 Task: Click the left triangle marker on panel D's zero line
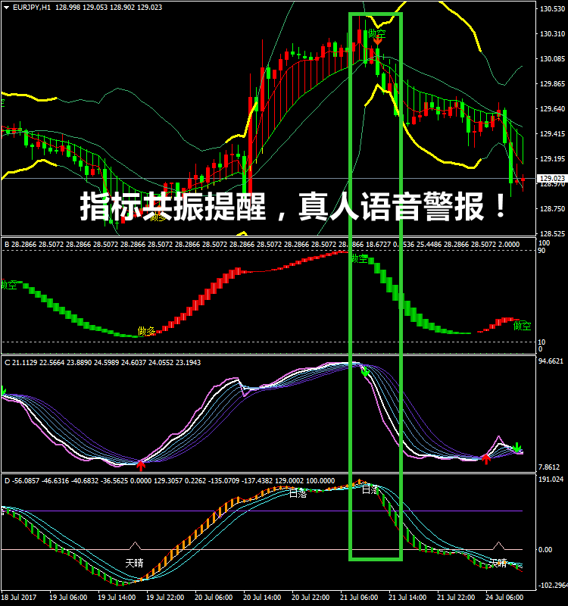pyautogui.click(x=136, y=545)
